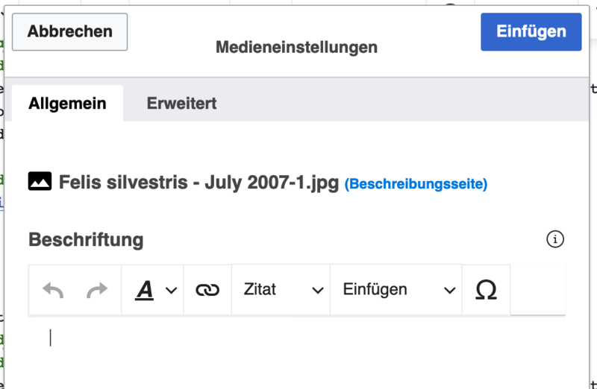The image size is (597, 389).
Task: Select the Beschriftung heading label
Action: coord(86,240)
